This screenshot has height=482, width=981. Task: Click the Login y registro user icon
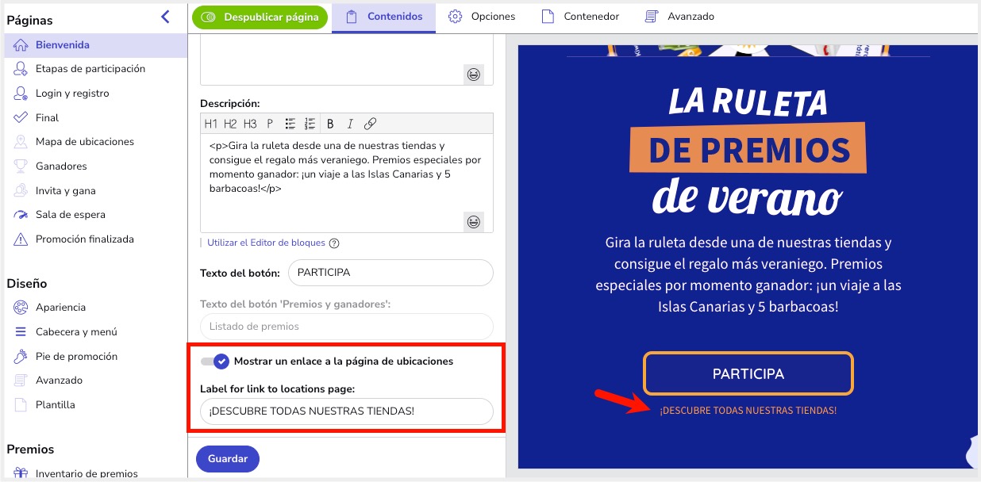[21, 94]
